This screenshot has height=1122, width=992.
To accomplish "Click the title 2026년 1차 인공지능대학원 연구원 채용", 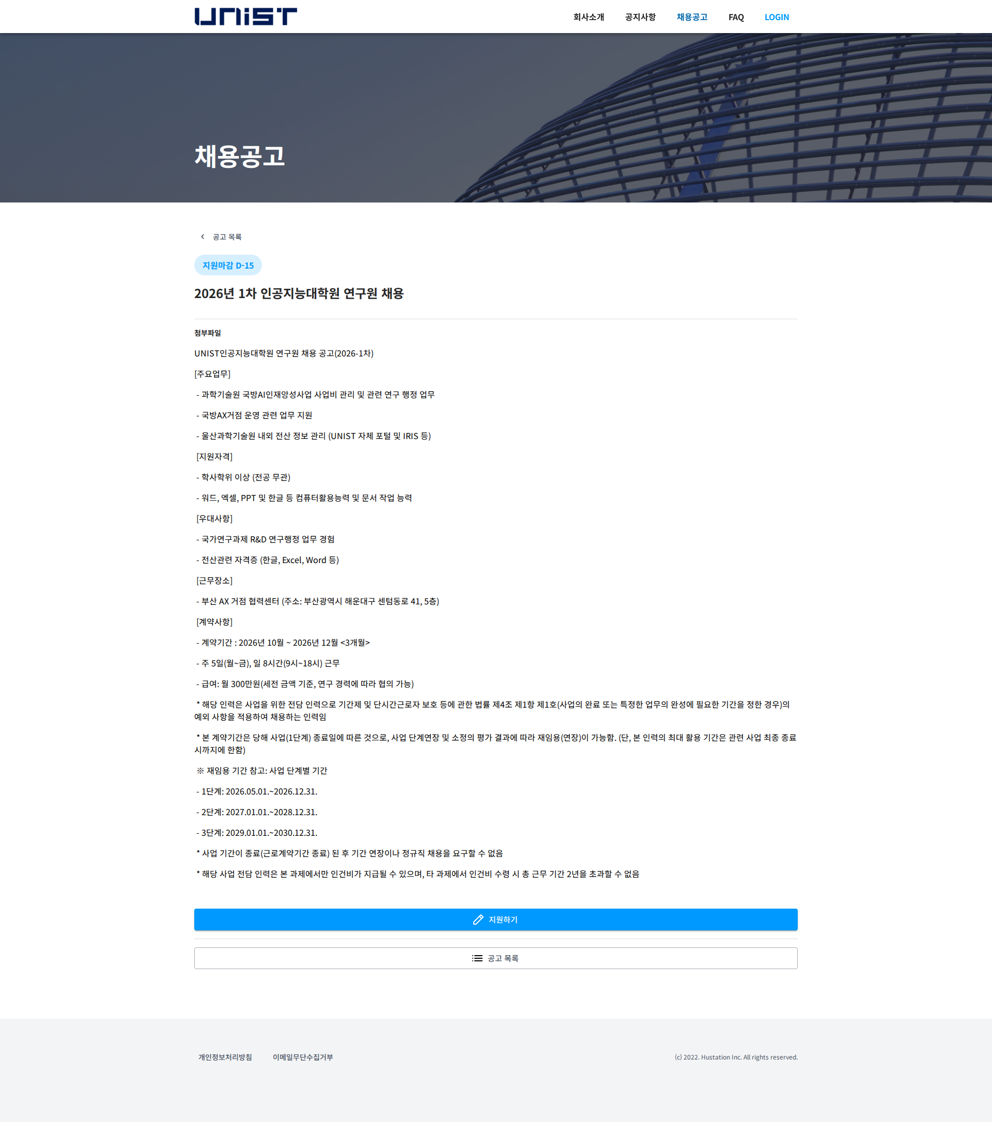I will (x=299, y=294).
